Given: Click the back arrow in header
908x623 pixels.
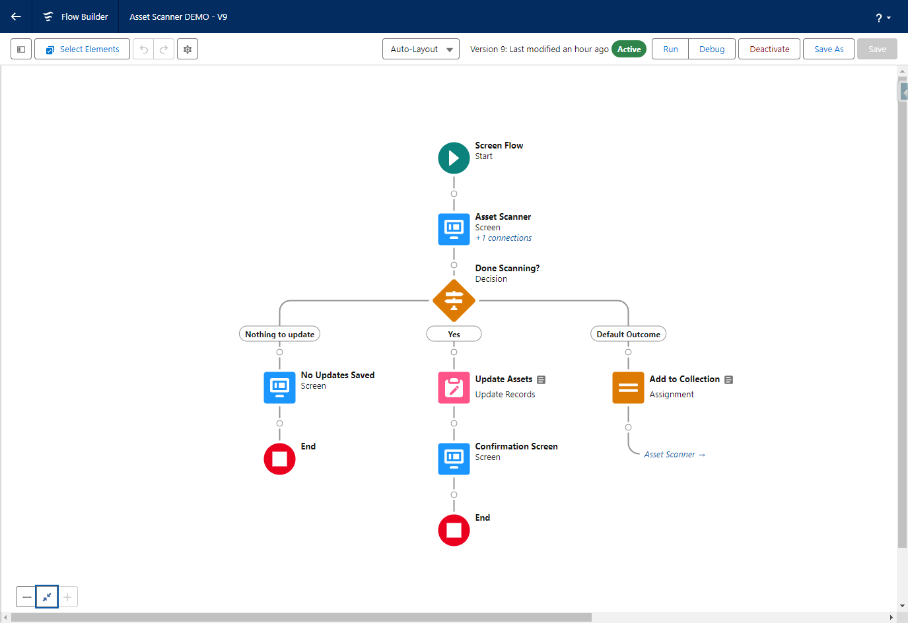Looking at the screenshot, I should click(x=16, y=16).
